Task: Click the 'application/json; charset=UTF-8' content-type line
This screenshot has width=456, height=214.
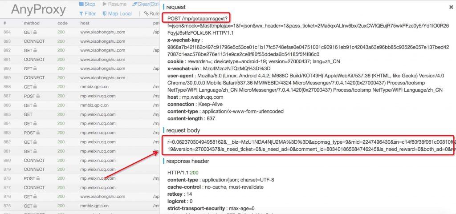Action: tap(221, 180)
